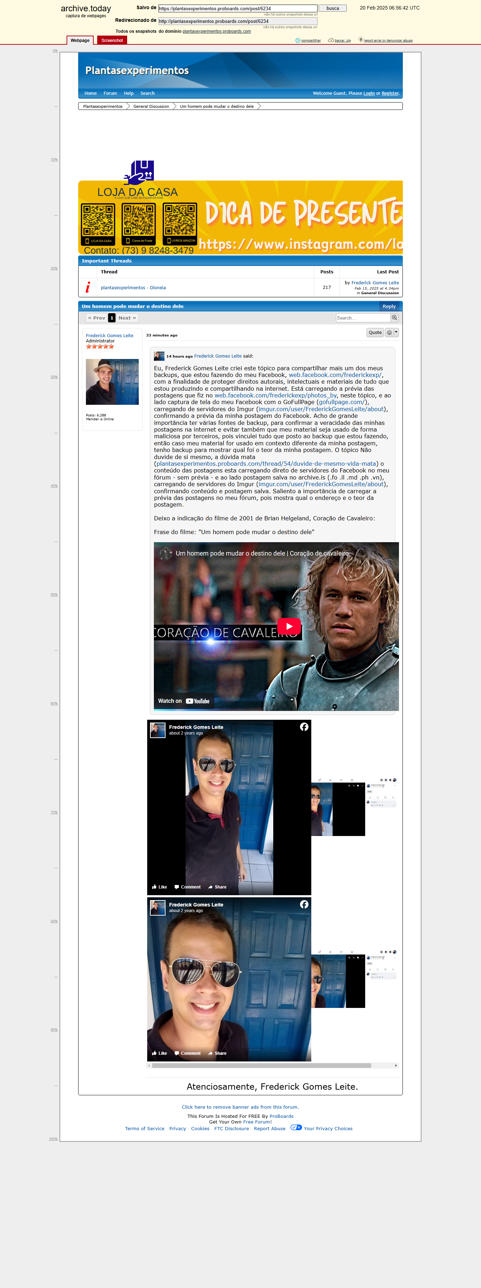Open Frederick Gomes Leite profile photo
Screen dimensions: 481x1288
[112, 382]
